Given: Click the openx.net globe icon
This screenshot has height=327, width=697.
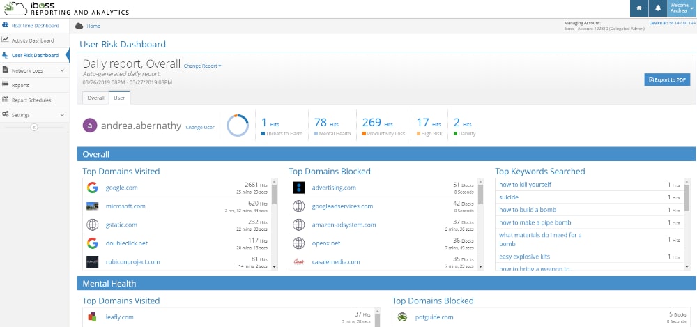Looking at the screenshot, I should pos(299,243).
